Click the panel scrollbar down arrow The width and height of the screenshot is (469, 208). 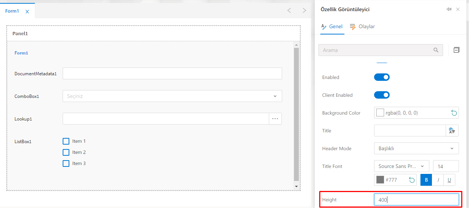click(x=296, y=186)
